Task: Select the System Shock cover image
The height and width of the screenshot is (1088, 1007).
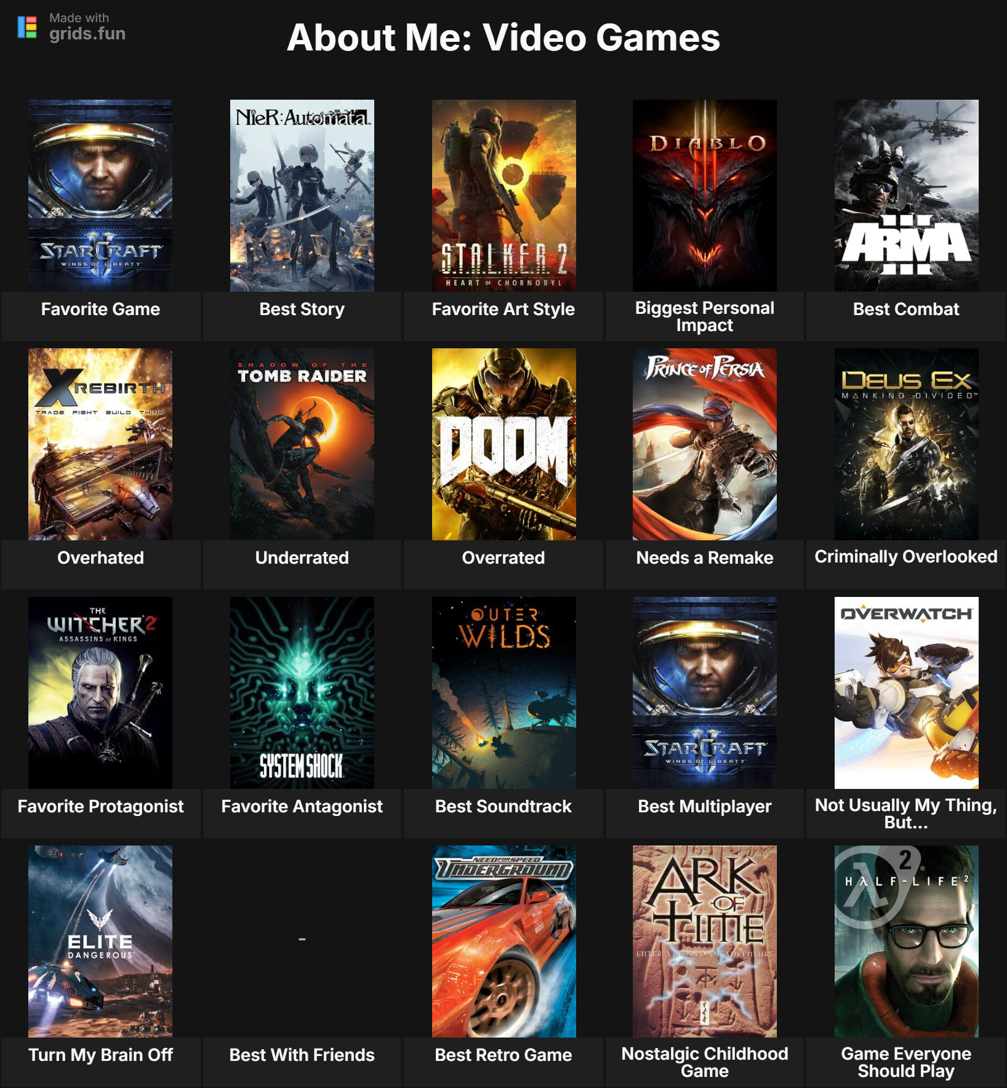Action: [302, 693]
